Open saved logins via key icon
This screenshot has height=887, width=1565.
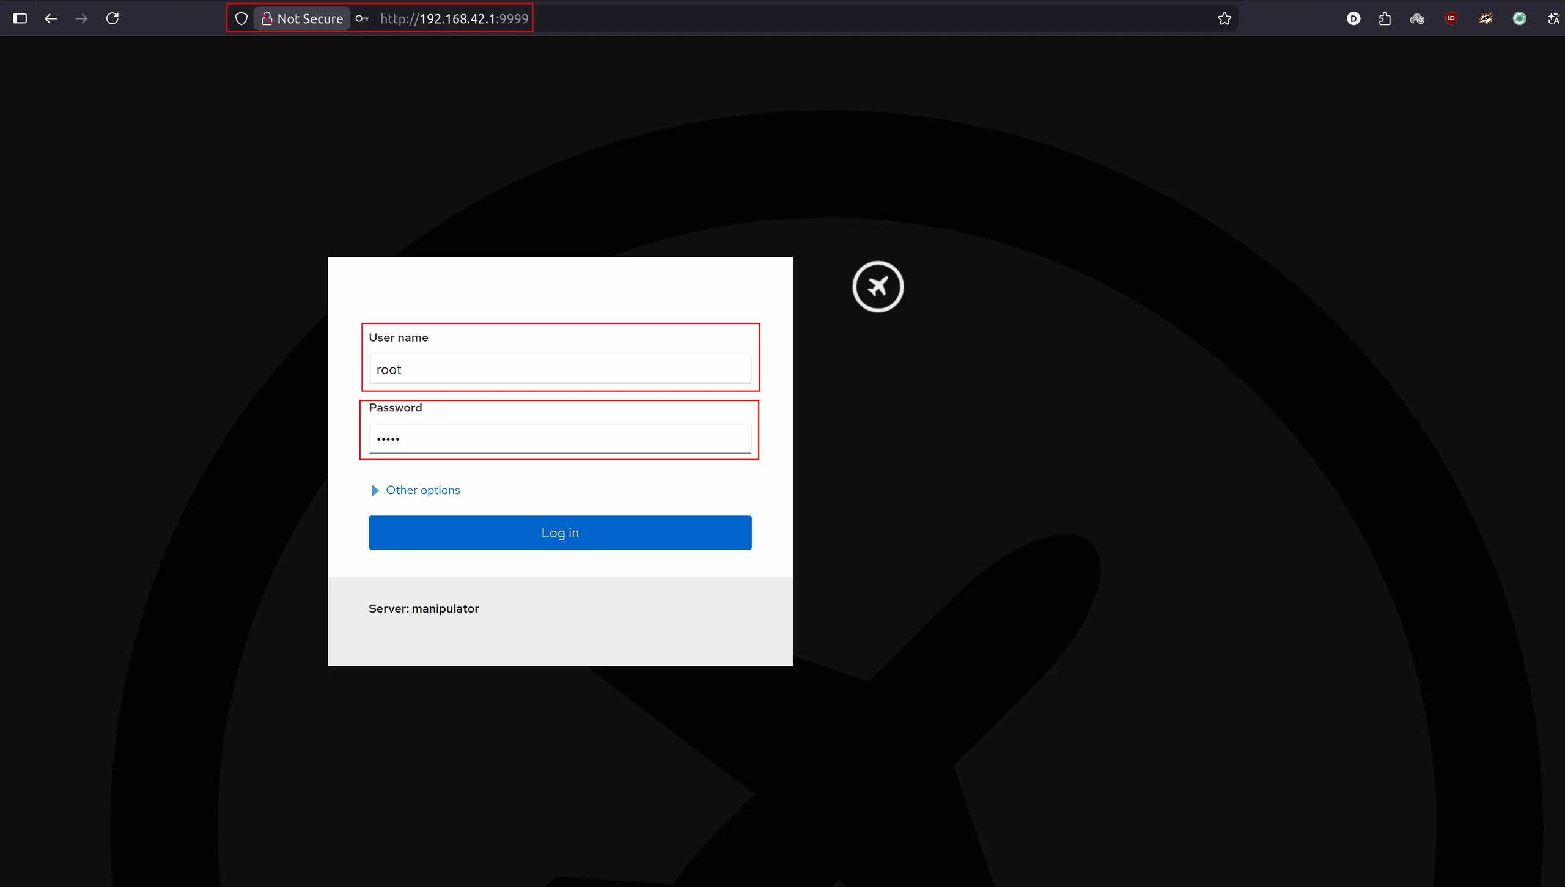point(362,18)
